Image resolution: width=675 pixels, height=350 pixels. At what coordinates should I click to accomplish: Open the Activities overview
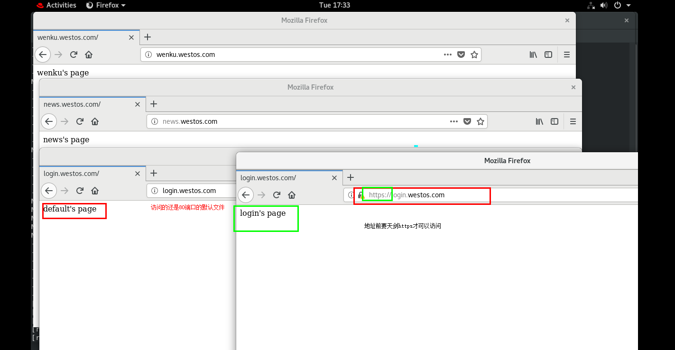pyautogui.click(x=56, y=5)
